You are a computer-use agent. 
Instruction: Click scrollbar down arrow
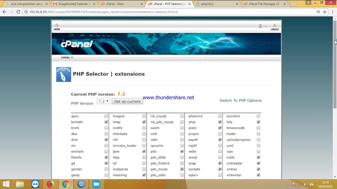(335, 177)
